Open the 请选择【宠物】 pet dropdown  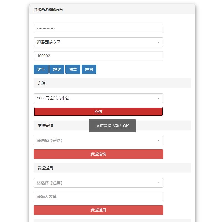click(x=98, y=141)
